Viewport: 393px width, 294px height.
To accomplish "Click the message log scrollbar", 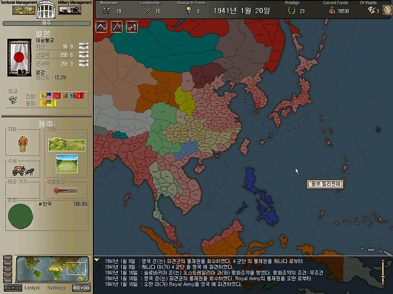I will click(x=383, y=272).
